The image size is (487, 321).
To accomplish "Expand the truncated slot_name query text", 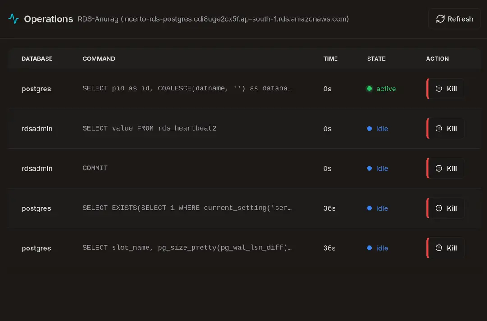I will pyautogui.click(x=188, y=247).
